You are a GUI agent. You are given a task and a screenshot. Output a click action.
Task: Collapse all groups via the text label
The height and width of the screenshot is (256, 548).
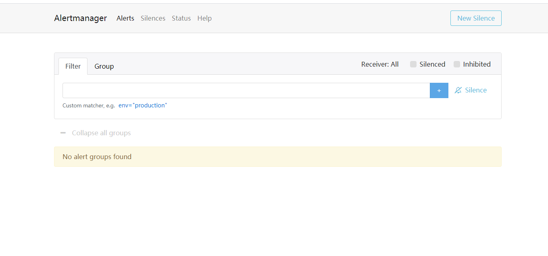coord(101,133)
